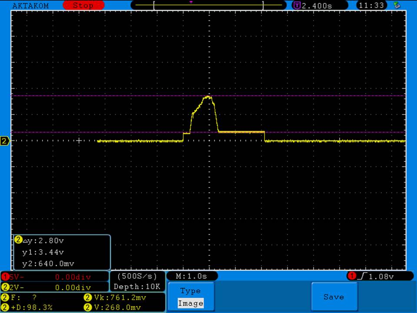Click the 11:33 clock display
Image resolution: width=417 pixels, height=313 pixels.
372,6
